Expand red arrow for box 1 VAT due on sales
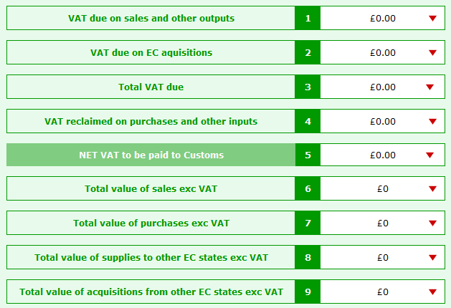This screenshot has height=308, width=451. [x=432, y=19]
